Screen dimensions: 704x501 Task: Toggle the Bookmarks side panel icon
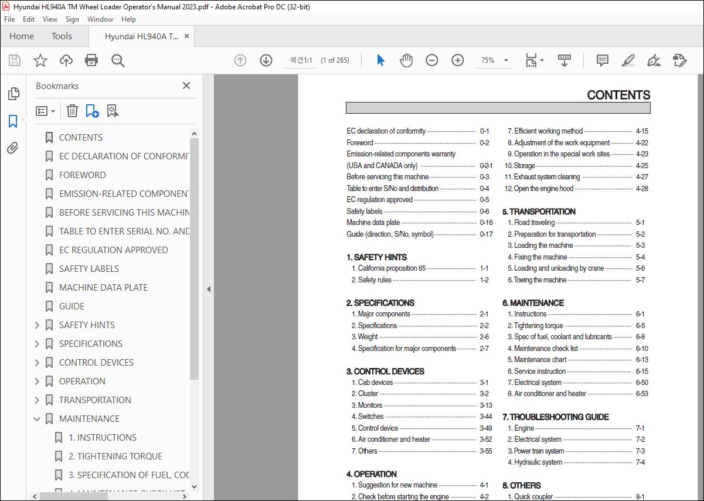13,121
